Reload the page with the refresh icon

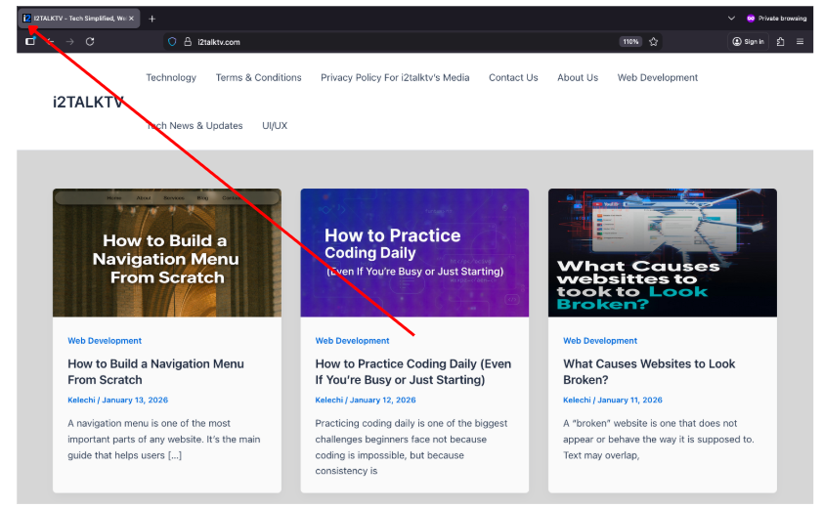[x=90, y=42]
